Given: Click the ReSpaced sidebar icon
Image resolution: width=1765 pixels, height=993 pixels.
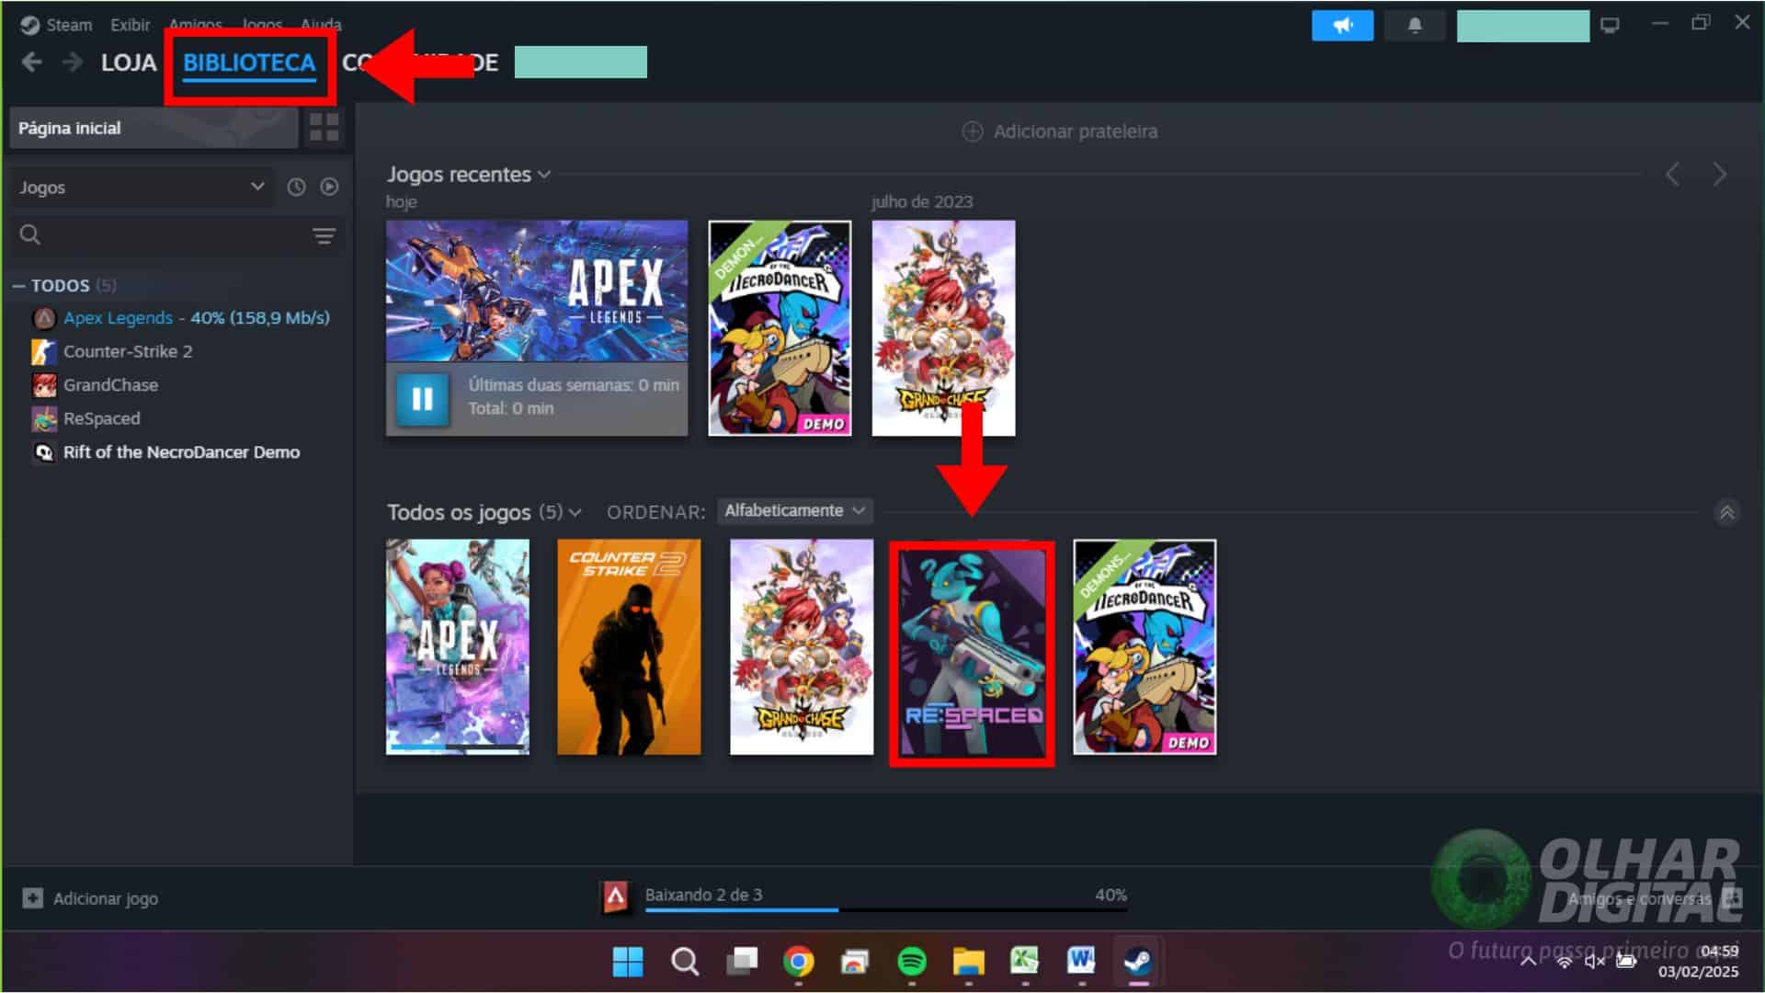Looking at the screenshot, I should [44, 418].
